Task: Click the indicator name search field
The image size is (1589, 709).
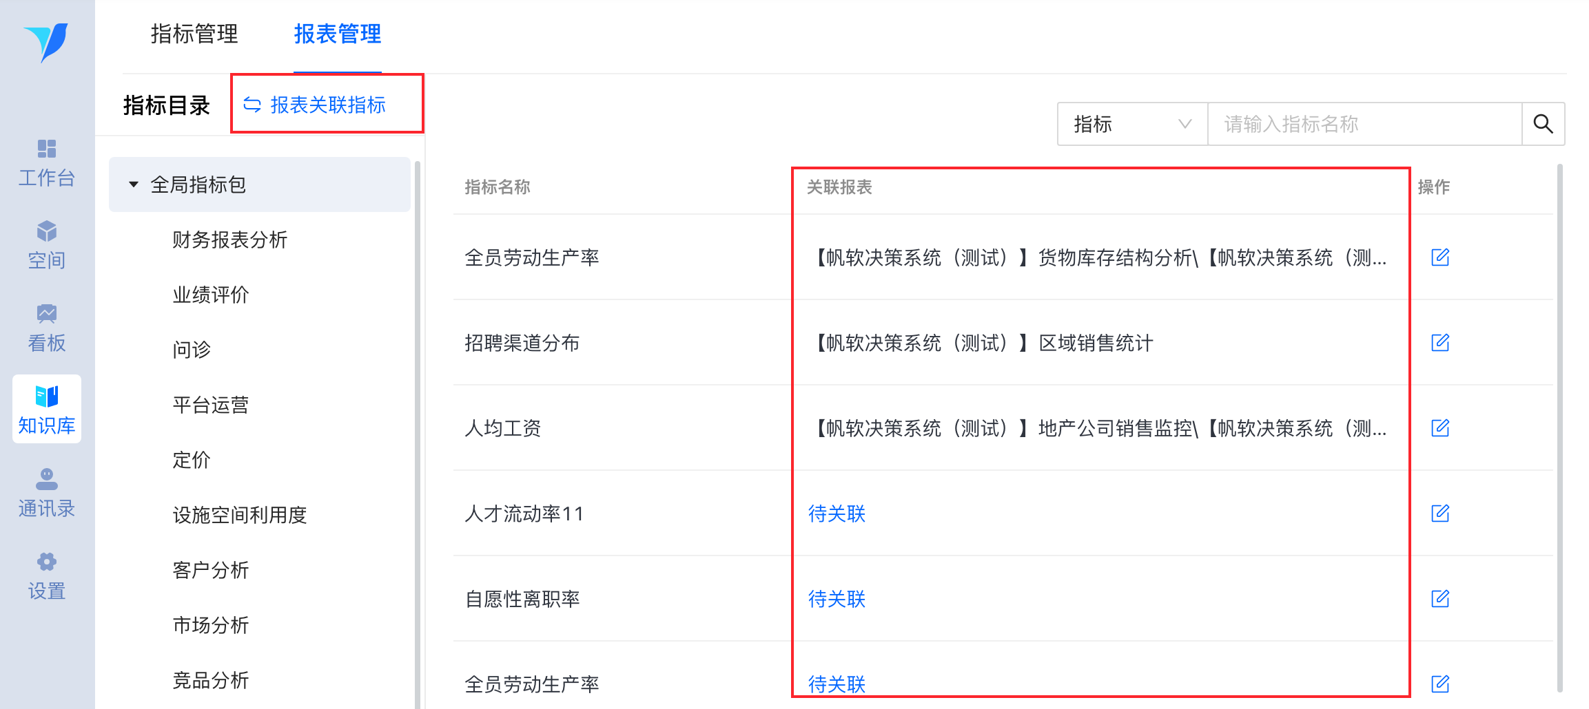Action: (1363, 124)
